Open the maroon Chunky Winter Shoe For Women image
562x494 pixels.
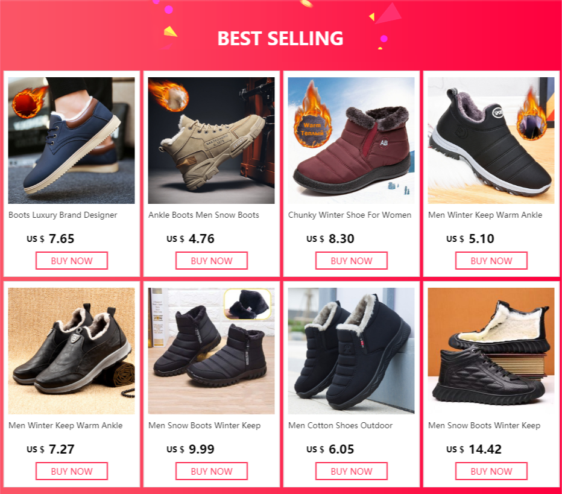[351, 141]
